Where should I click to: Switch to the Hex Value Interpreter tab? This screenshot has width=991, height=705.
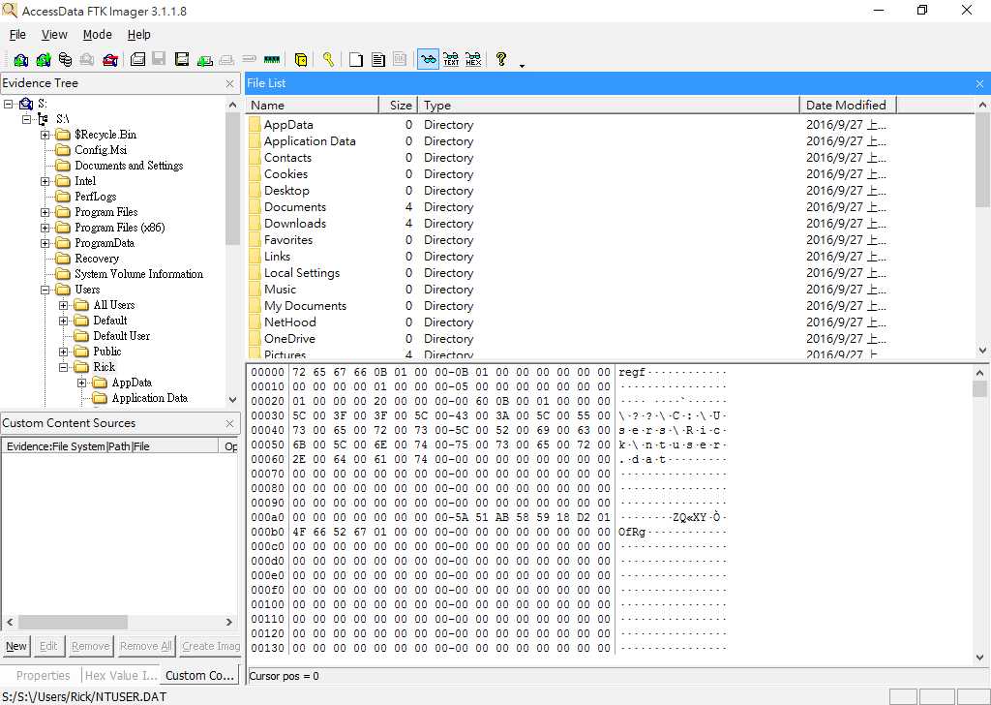(121, 675)
